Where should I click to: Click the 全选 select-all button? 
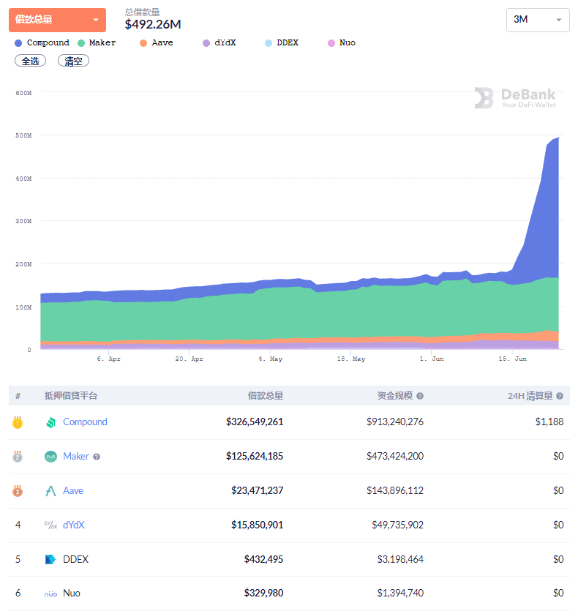[30, 61]
